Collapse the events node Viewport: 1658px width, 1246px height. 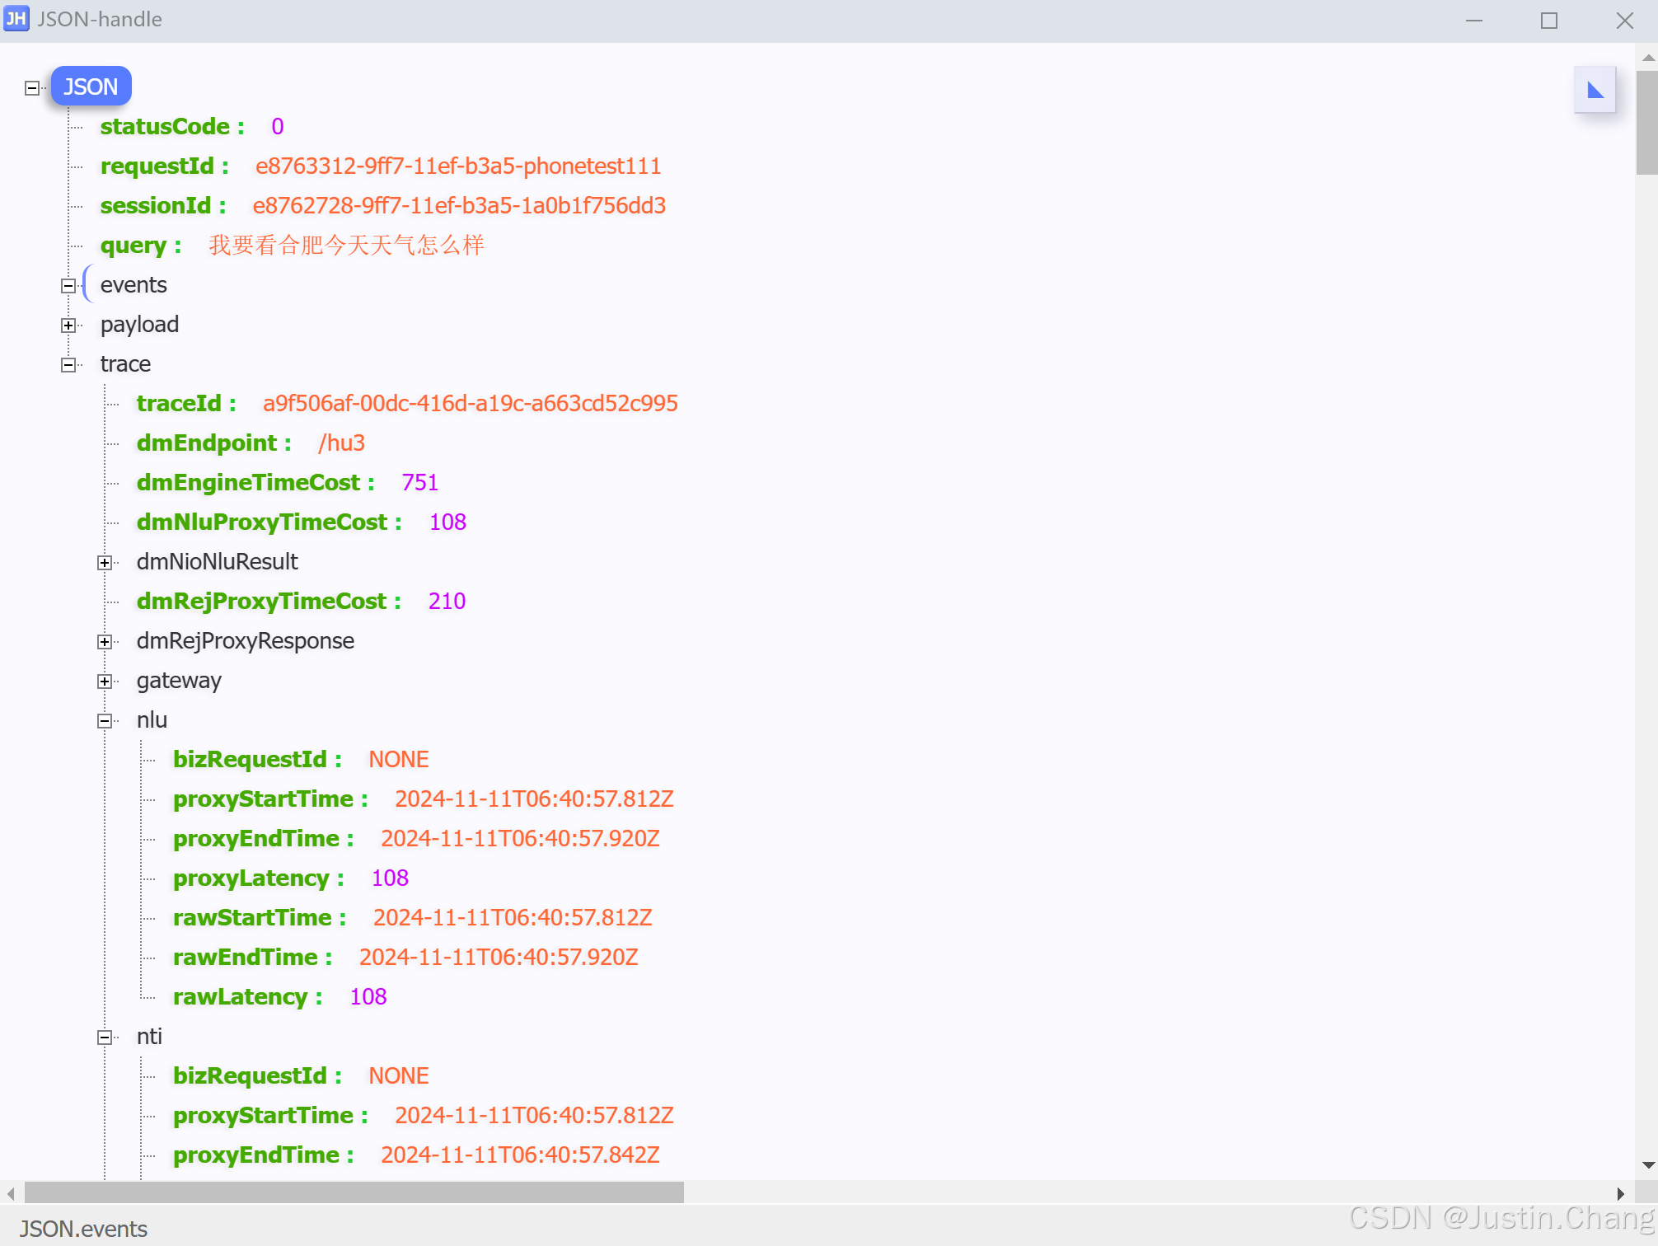68,286
